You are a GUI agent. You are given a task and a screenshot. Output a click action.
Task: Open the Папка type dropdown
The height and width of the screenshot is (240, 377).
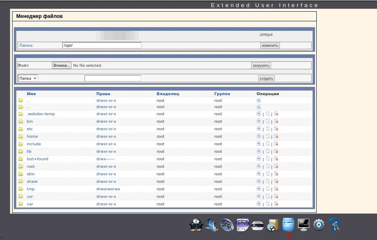[28, 78]
